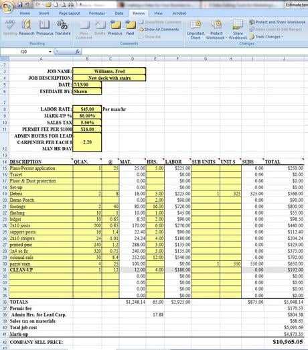Go to the Previous comment
This screenshot has width=308, height=350.
(115, 27)
